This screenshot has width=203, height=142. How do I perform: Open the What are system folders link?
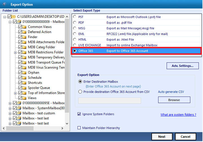pyautogui.click(x=178, y=115)
